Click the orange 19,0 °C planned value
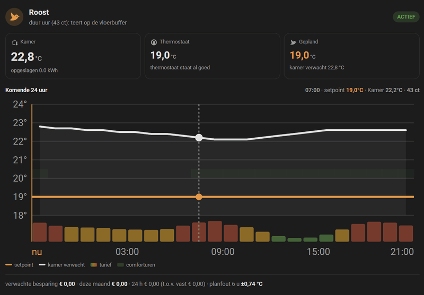The height and width of the screenshot is (295, 424). (303, 56)
